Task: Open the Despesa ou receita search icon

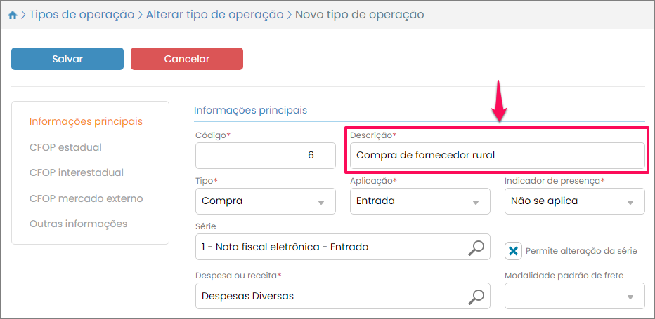Action: [x=476, y=296]
